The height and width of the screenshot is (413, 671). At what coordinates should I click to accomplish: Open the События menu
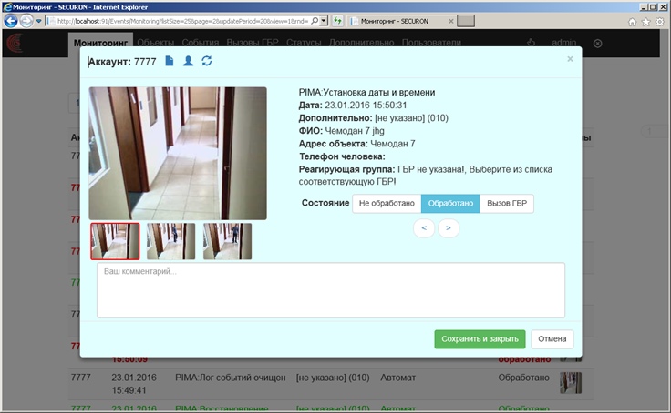coord(201,43)
